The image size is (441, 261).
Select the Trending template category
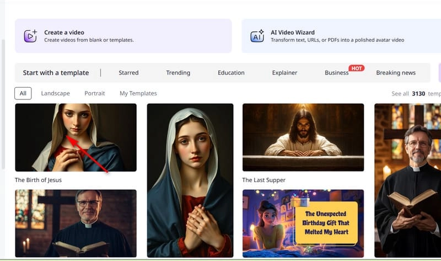[178, 73]
